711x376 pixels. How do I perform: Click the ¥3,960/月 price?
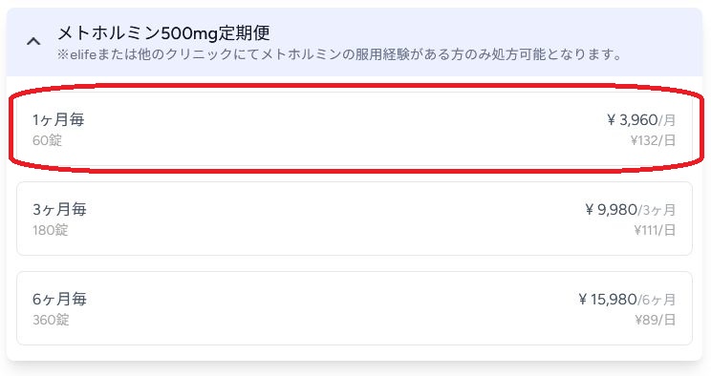[x=641, y=120]
